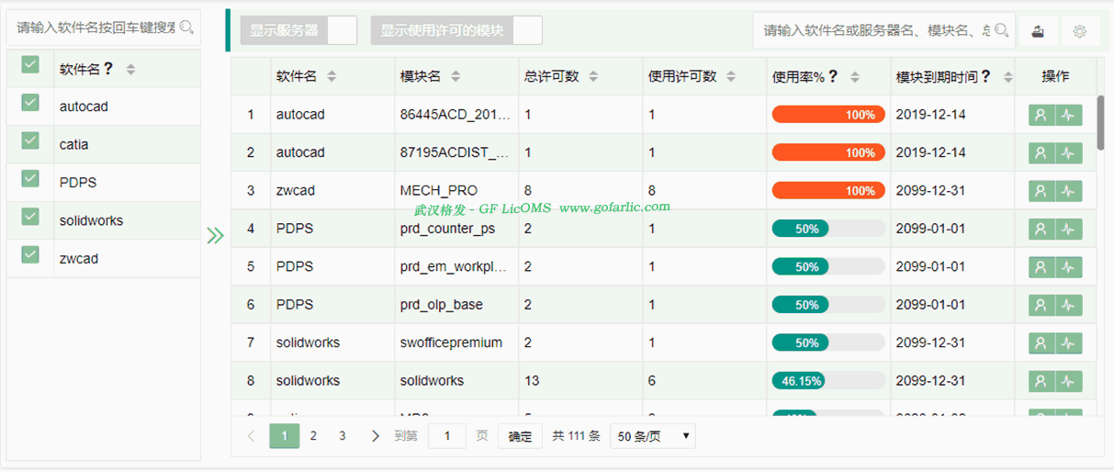
Task: Click the table vertical scrollbar
Action: [1100, 122]
